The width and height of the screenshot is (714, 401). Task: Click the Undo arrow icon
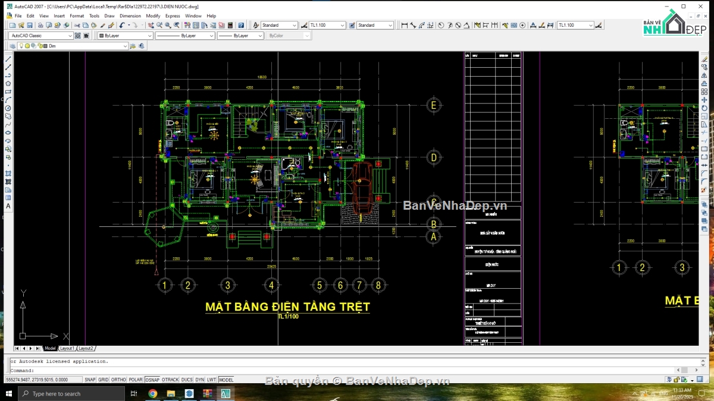point(122,26)
